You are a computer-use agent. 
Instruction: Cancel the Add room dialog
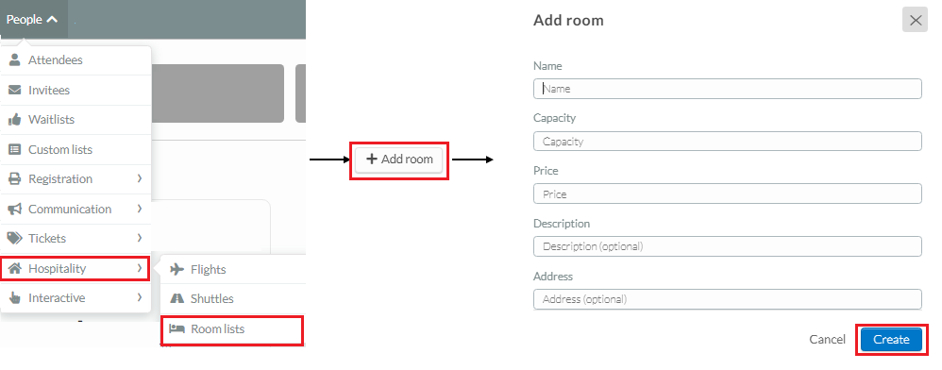click(827, 340)
